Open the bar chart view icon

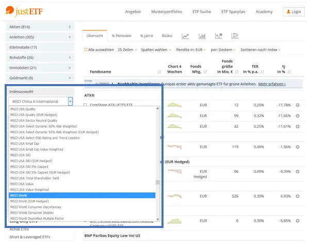pos(202,36)
